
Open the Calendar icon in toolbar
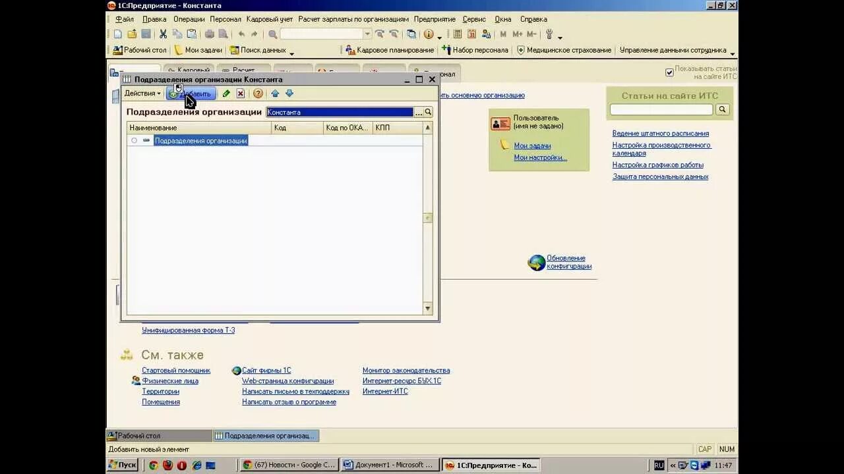coord(471,34)
